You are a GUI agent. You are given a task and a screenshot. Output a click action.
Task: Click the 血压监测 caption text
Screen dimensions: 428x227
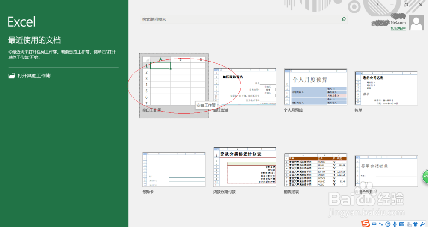coord(220,110)
